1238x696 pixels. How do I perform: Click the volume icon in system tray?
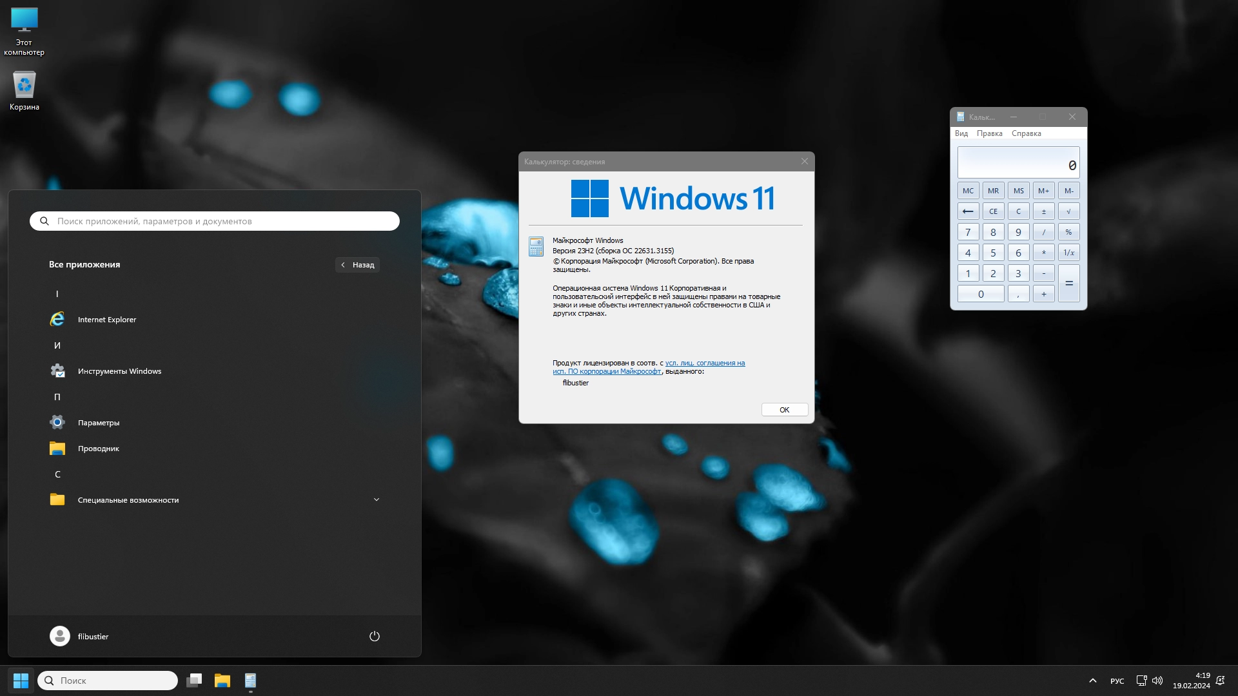click(x=1157, y=681)
